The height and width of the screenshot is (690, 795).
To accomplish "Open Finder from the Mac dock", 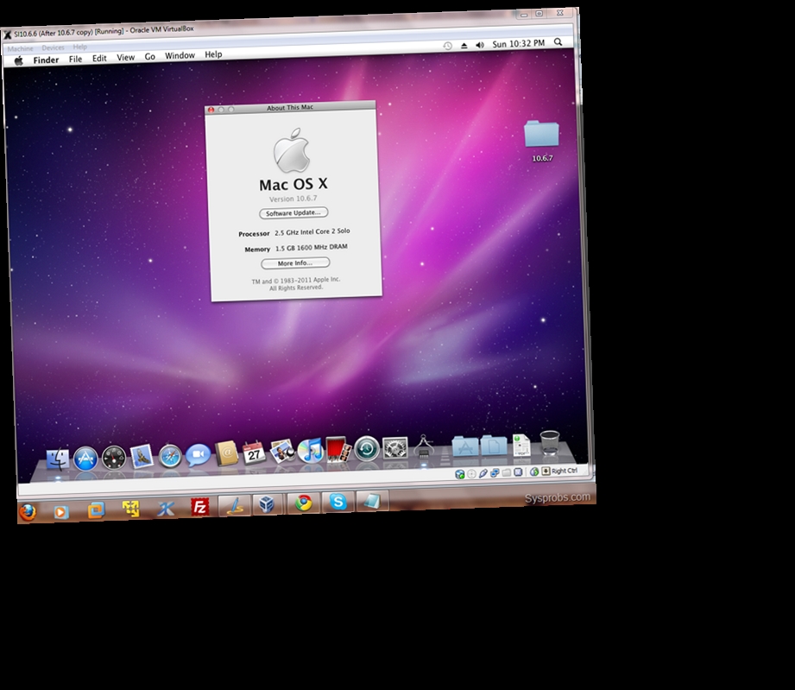I will (58, 459).
